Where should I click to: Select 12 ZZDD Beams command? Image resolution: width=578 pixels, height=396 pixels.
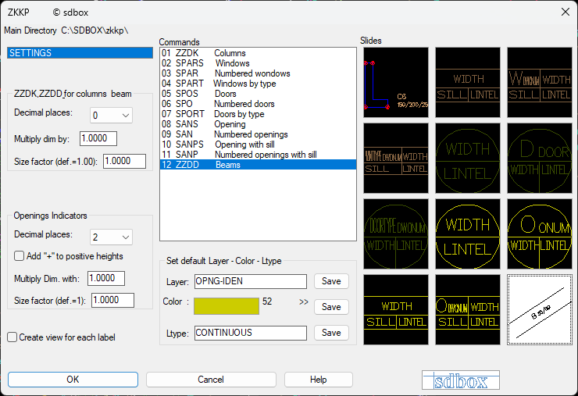(258, 165)
